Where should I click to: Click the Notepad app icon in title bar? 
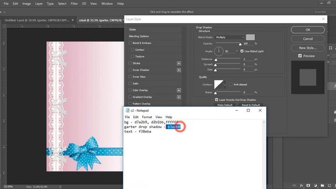pos(128,110)
